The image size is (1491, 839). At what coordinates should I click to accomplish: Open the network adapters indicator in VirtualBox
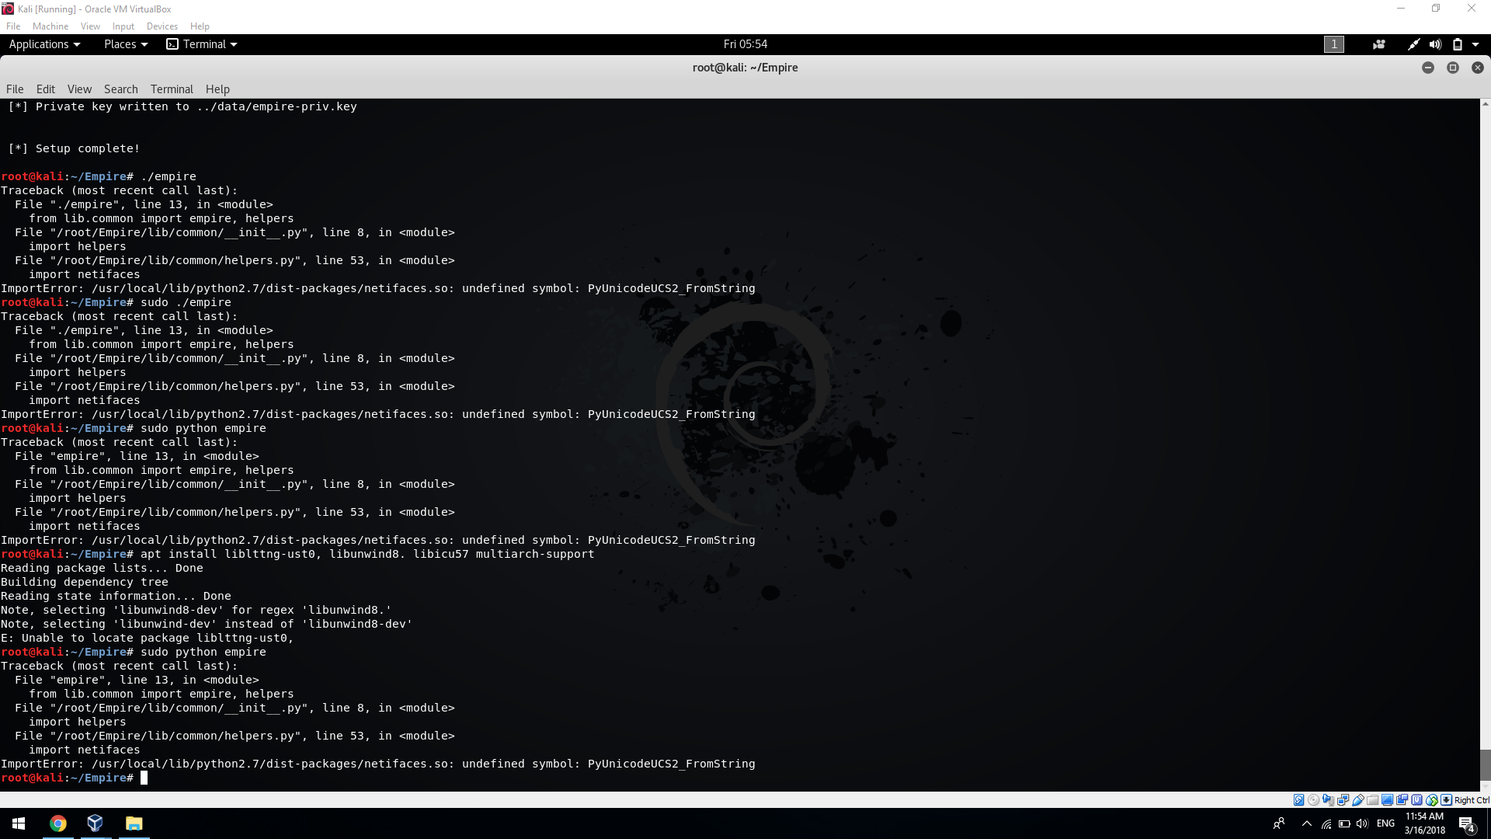tap(1343, 799)
